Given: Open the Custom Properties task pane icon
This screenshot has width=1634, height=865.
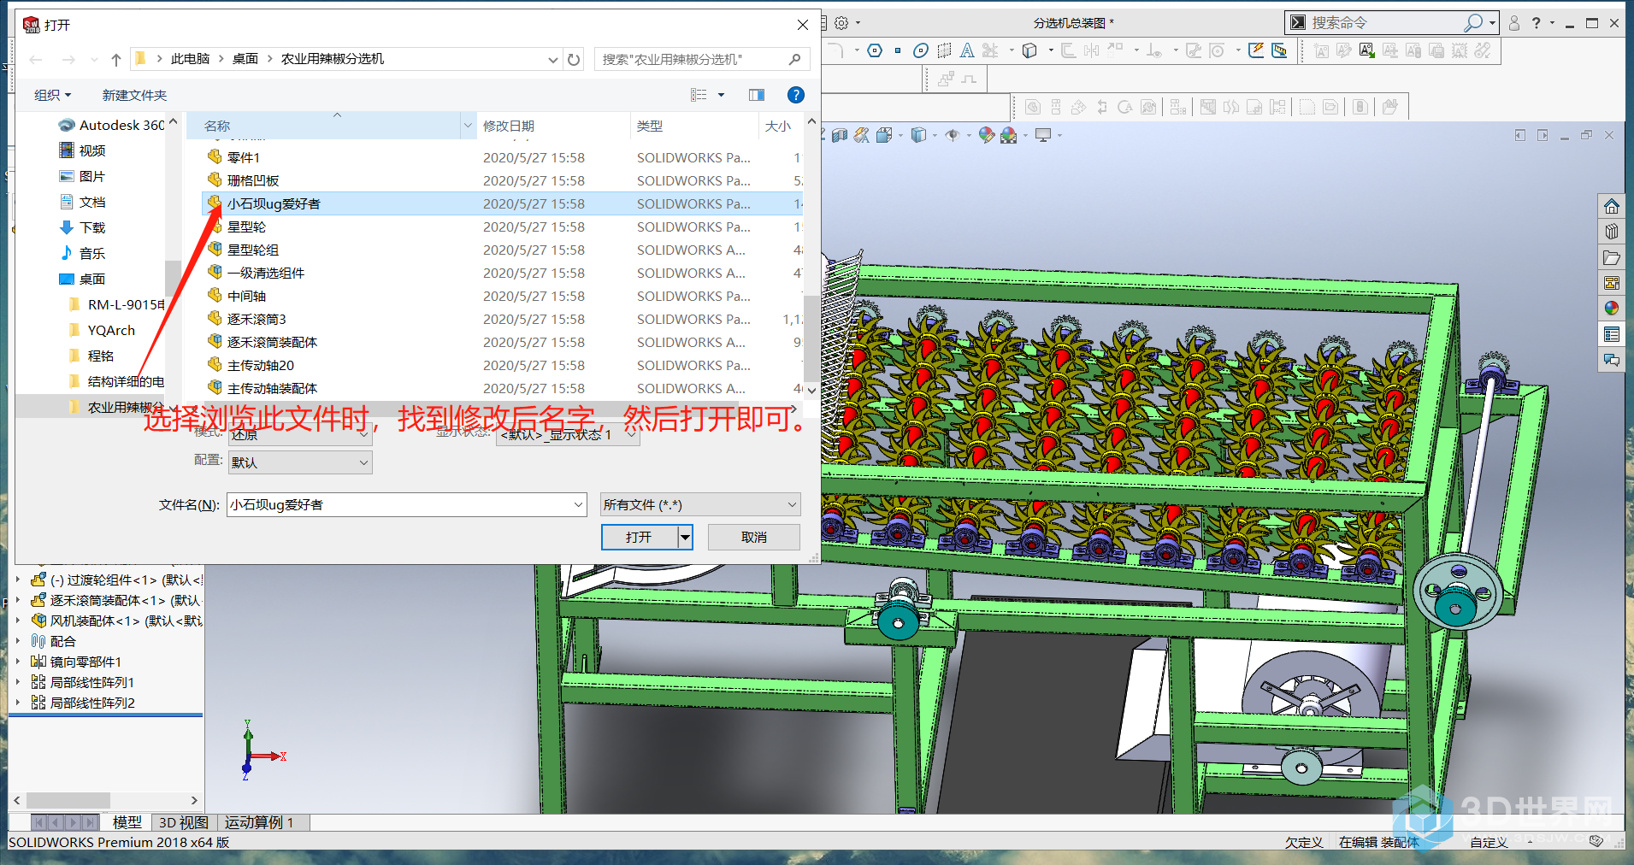Looking at the screenshot, I should [x=1612, y=334].
